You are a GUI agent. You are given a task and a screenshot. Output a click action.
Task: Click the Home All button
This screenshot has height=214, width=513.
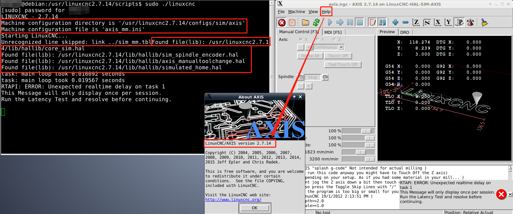(310, 56)
